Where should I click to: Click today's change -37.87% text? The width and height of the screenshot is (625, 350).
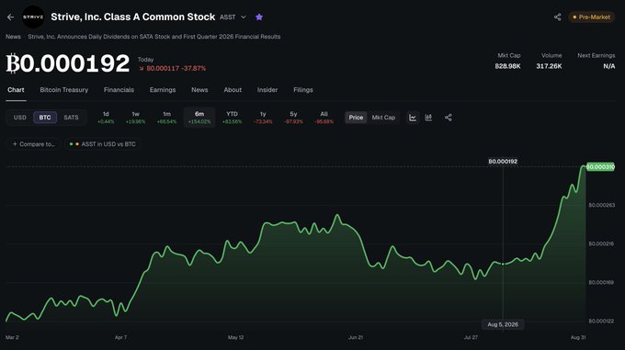pyautogui.click(x=193, y=69)
